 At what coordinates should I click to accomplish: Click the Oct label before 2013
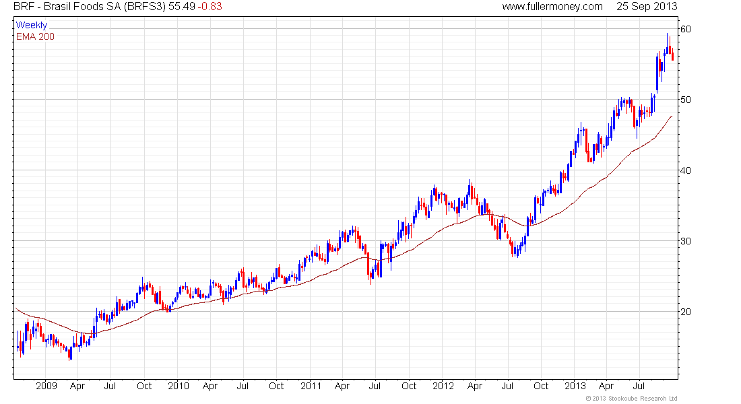point(541,386)
